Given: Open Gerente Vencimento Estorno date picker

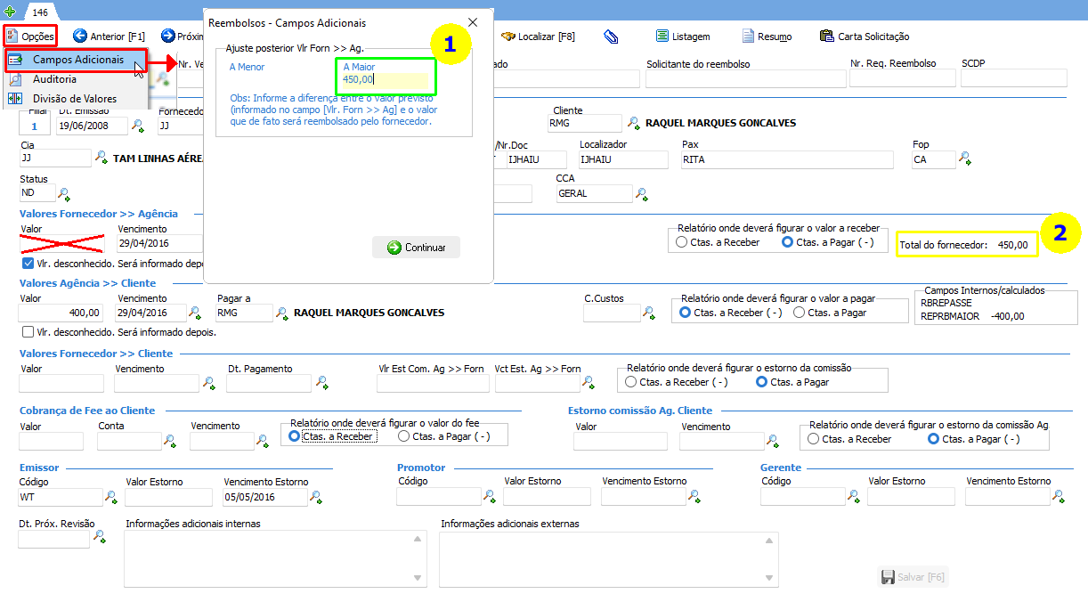Looking at the screenshot, I should (x=1059, y=497).
